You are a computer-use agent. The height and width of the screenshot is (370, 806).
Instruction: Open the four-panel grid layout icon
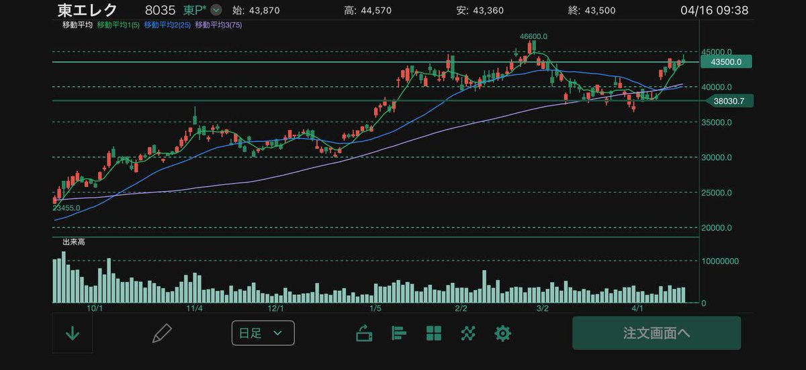[x=434, y=333]
